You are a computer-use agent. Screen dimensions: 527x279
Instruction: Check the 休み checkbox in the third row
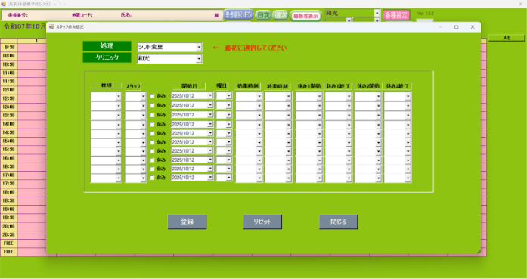[152, 115]
